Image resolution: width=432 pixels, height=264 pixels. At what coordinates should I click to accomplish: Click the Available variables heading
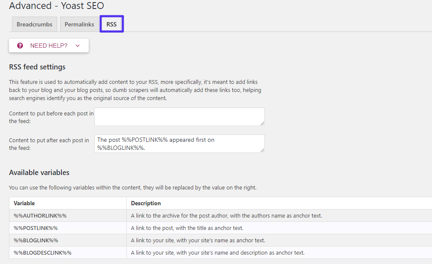pyautogui.click(x=39, y=172)
